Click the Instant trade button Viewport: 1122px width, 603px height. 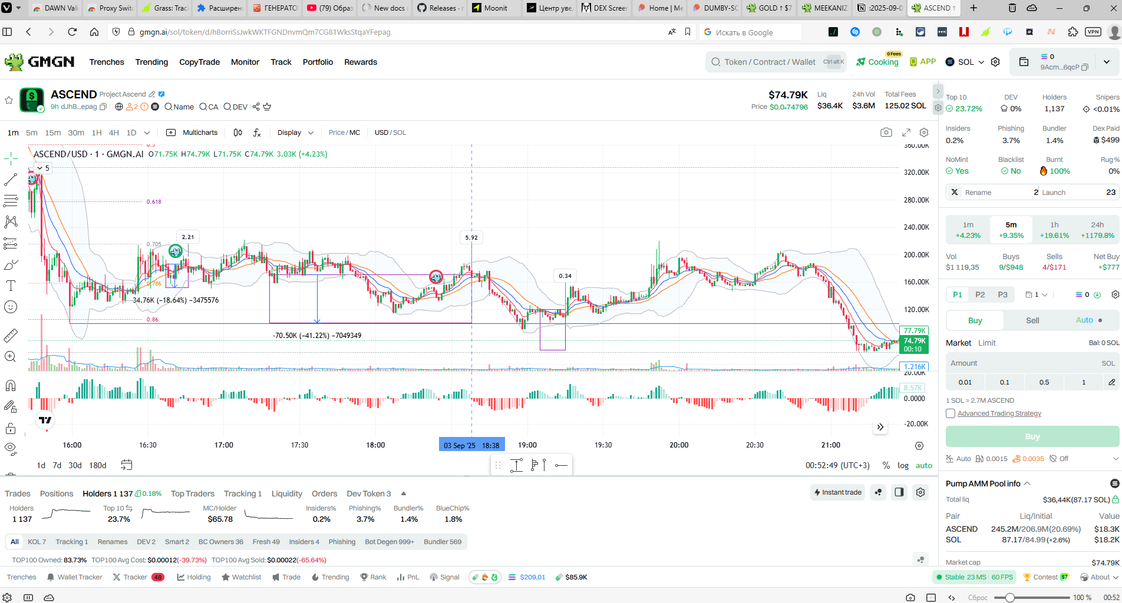837,492
